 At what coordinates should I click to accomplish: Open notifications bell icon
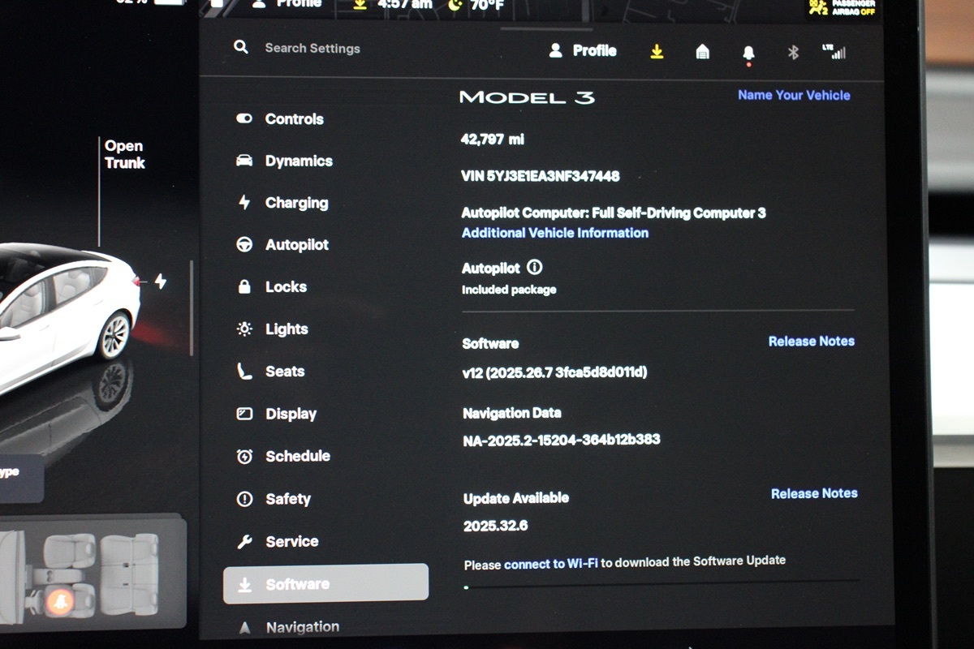click(x=748, y=53)
